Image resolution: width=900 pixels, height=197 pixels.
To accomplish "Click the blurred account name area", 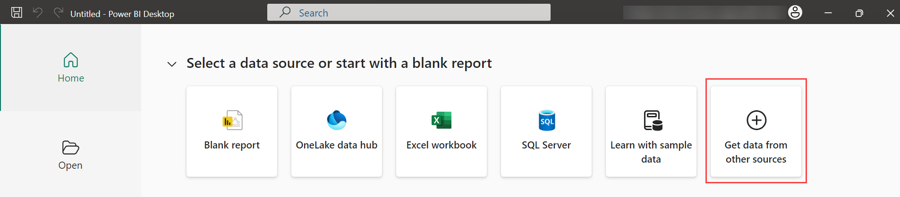I will (704, 13).
